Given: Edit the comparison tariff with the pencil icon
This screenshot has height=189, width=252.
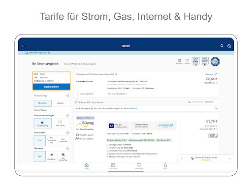Looking at the screenshot, I should click(x=216, y=74).
